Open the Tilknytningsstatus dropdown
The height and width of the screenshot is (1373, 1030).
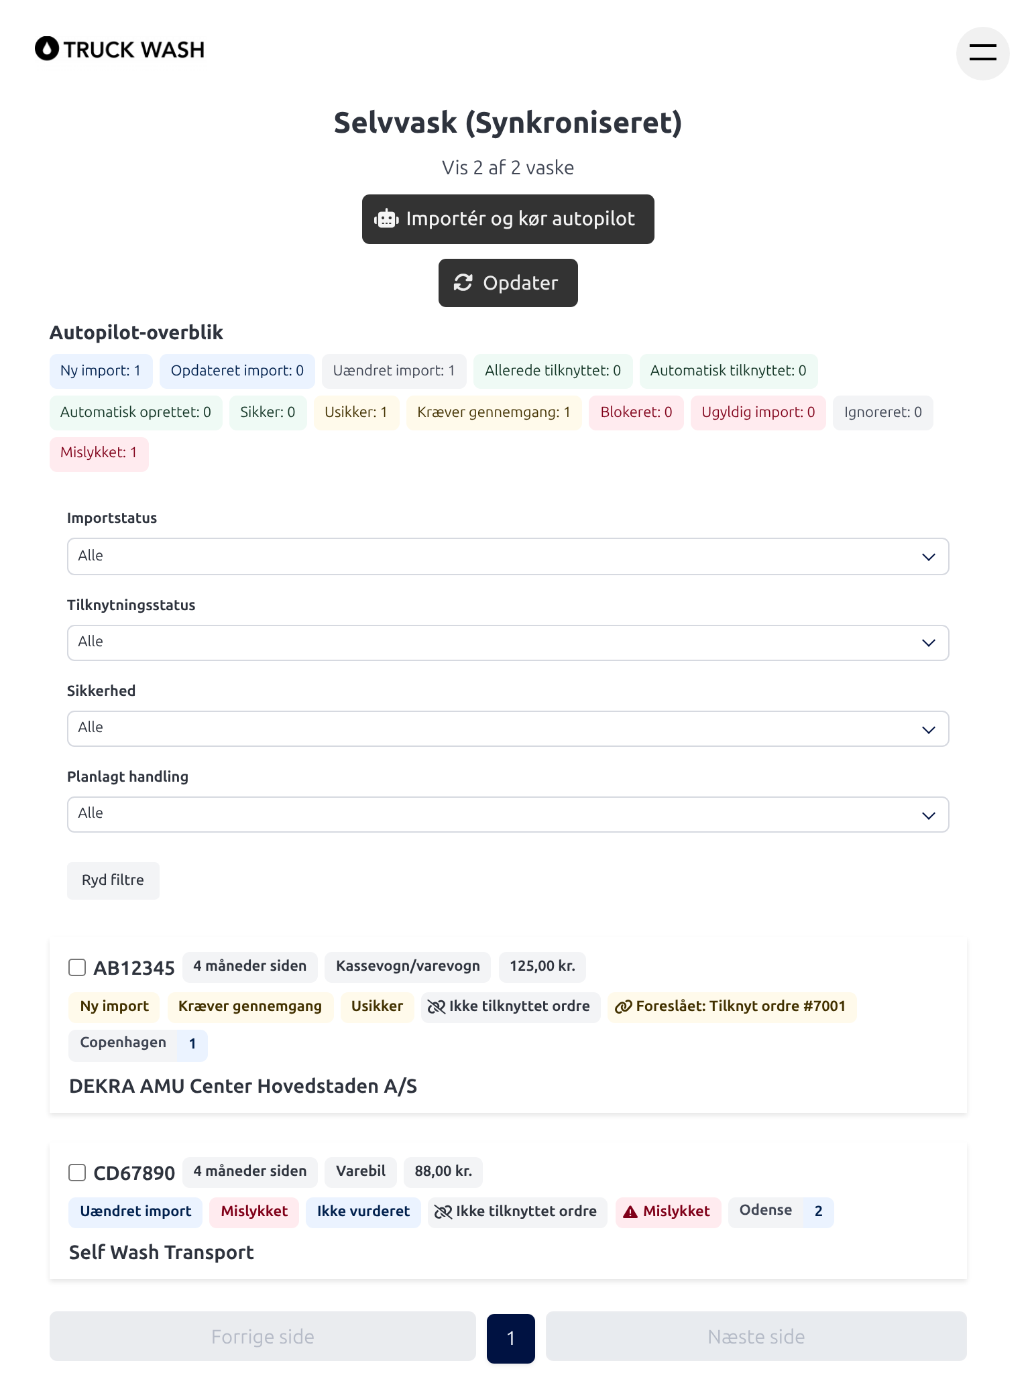[508, 643]
